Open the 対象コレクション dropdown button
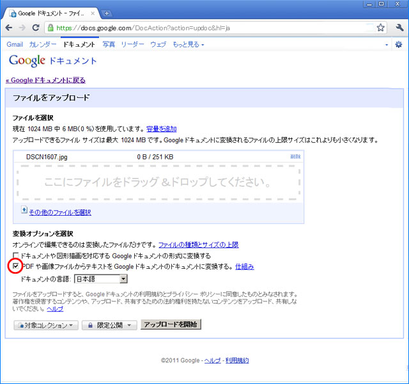409x384 pixels. (46, 325)
